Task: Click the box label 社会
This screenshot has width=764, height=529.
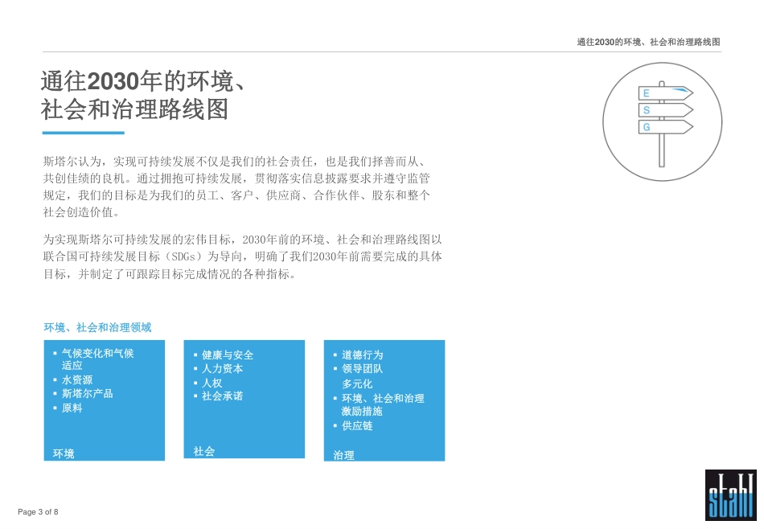Action: click(x=203, y=452)
